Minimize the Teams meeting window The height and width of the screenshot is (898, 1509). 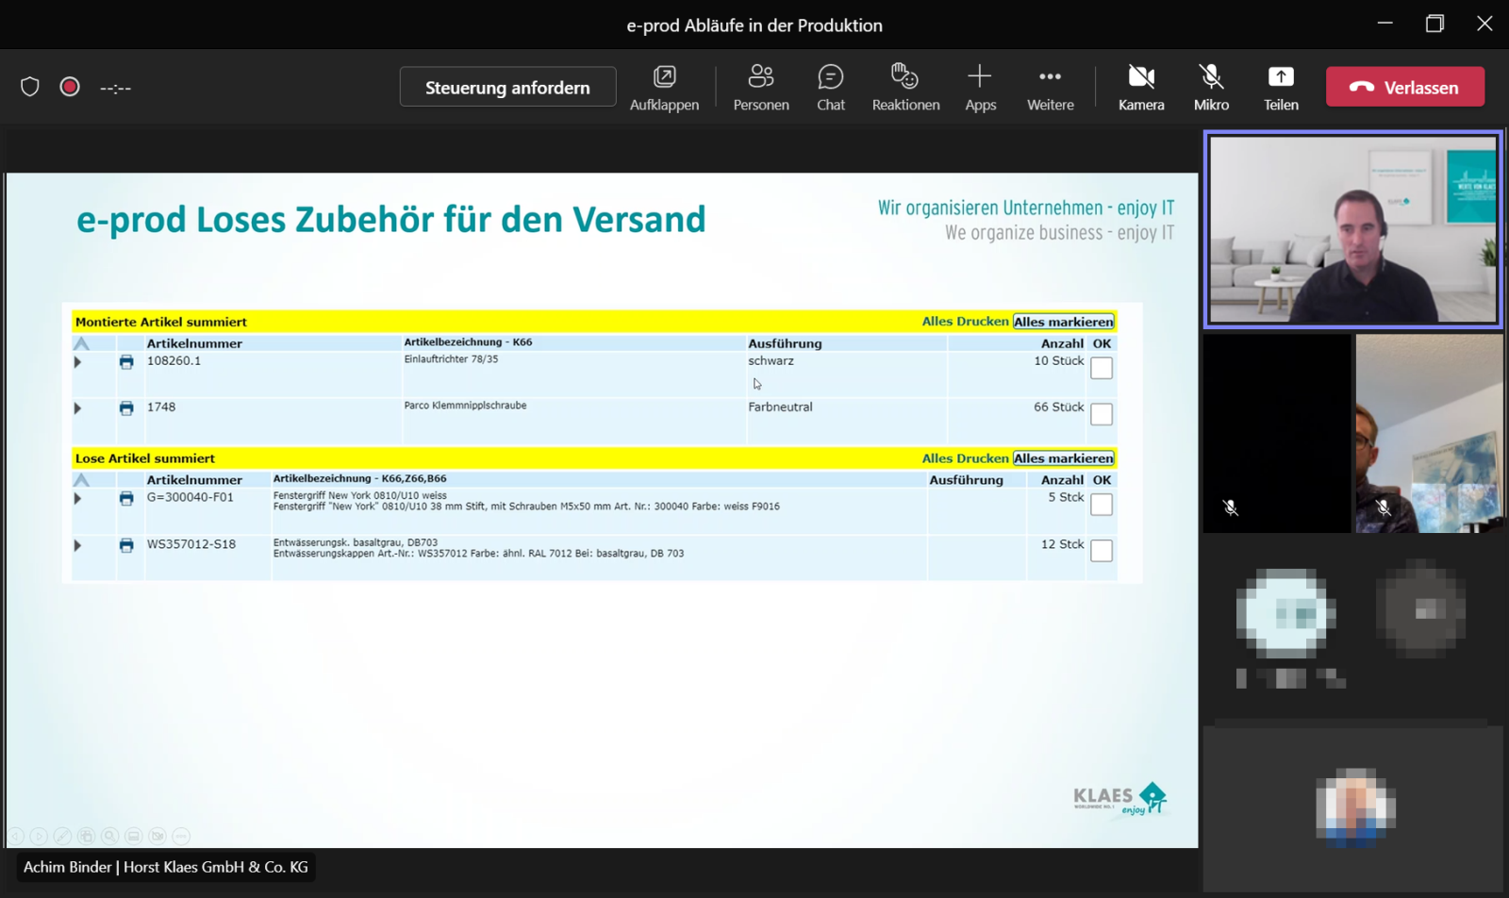point(1385,24)
